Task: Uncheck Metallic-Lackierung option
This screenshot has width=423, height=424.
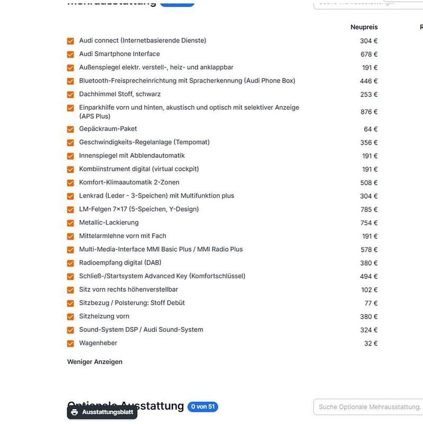Action: tap(70, 223)
